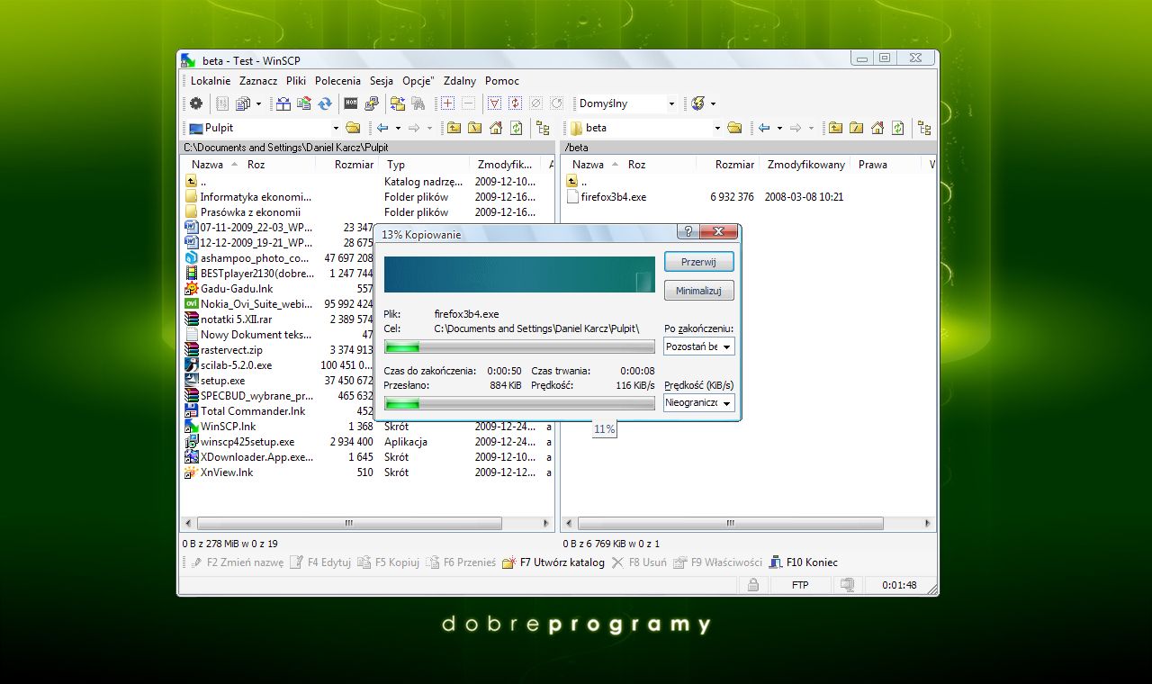This screenshot has height=684, width=1152.
Task: Open remote directory folder icon next to beta
Action: point(734,128)
